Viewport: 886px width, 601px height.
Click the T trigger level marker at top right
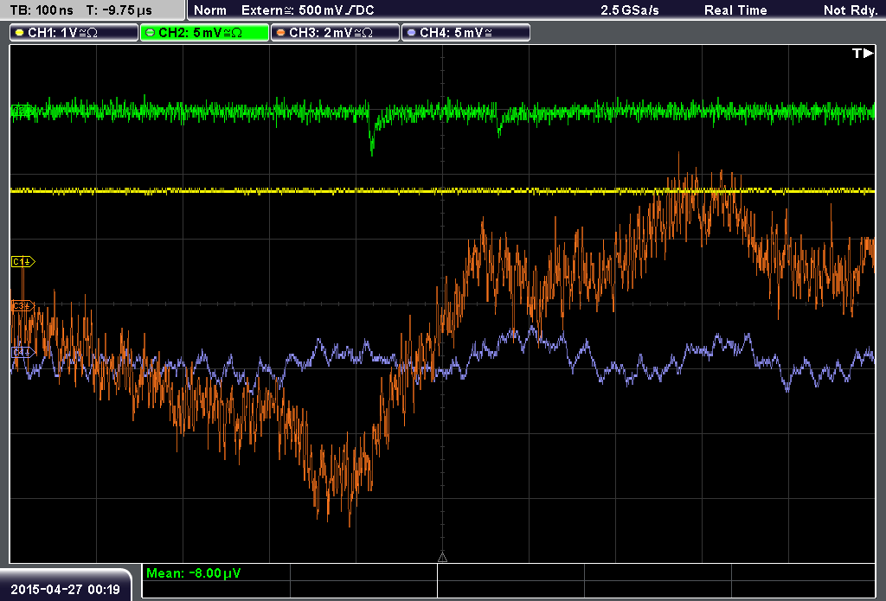pyautogui.click(x=863, y=53)
